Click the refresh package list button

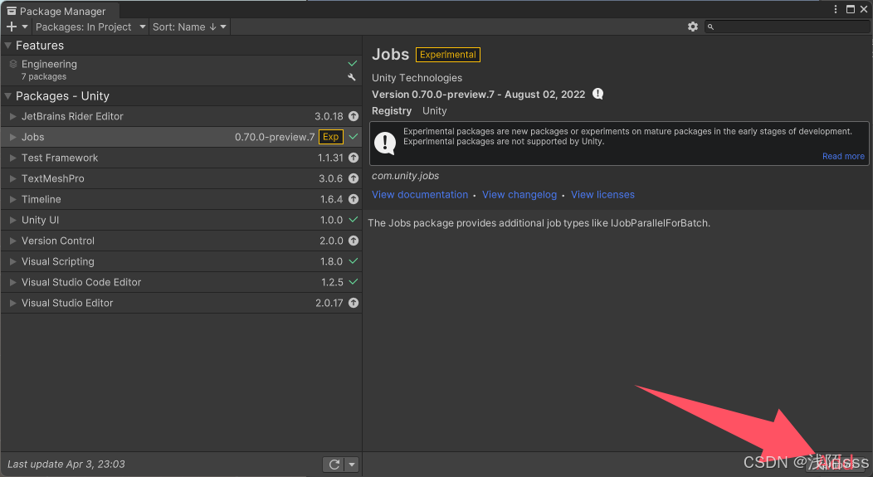[334, 465]
